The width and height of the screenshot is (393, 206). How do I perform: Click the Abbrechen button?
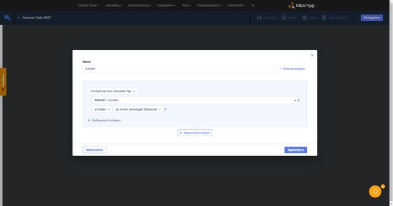pyautogui.click(x=94, y=150)
